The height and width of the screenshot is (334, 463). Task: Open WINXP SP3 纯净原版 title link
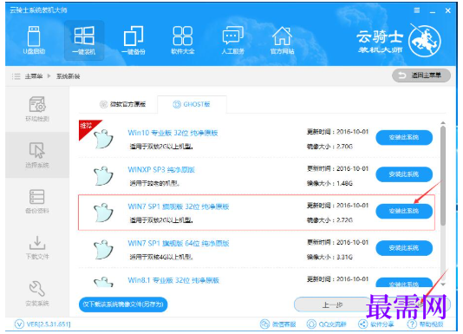click(x=161, y=170)
